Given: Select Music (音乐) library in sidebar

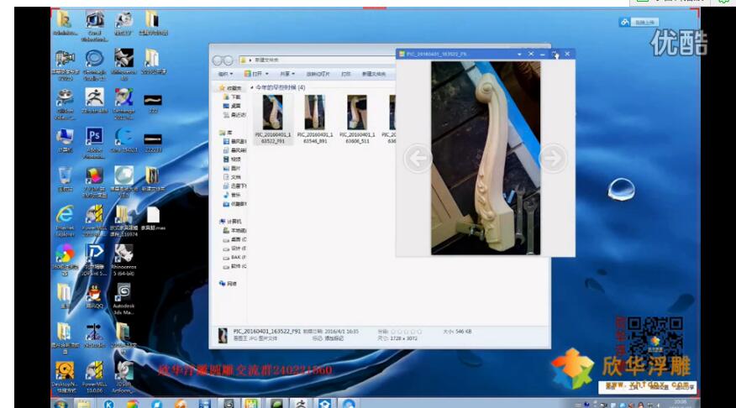Looking at the screenshot, I should pyautogui.click(x=232, y=195).
